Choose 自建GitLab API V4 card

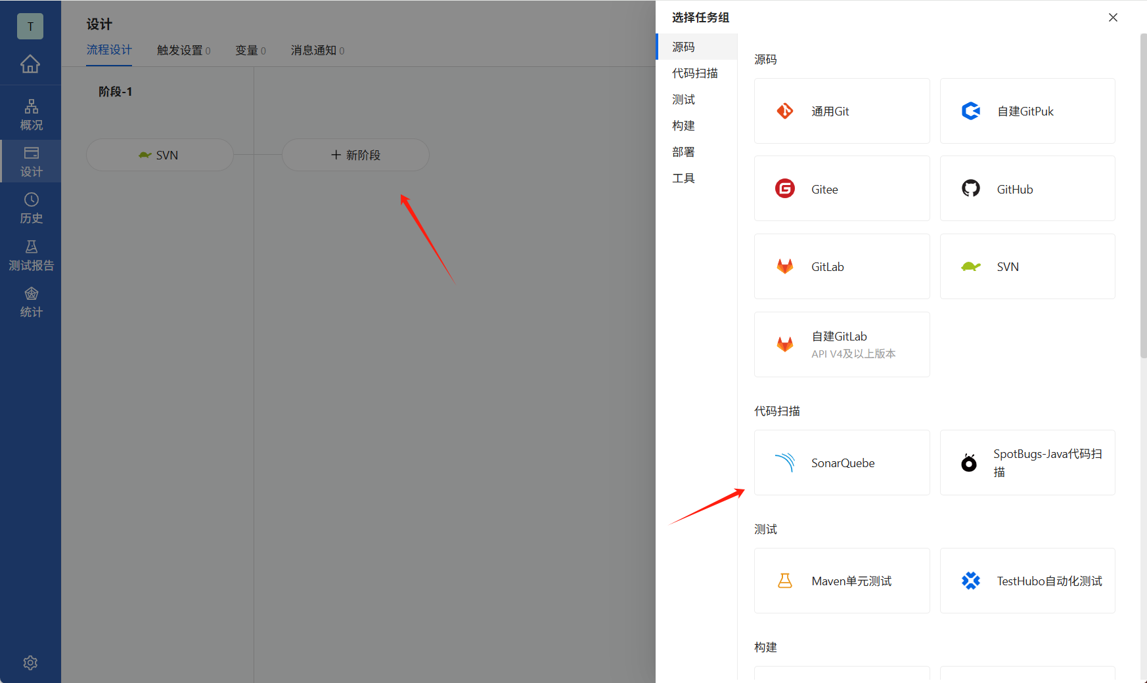(842, 344)
